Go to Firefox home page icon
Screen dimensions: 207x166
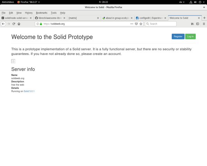pyautogui.click(x=19, y=24)
